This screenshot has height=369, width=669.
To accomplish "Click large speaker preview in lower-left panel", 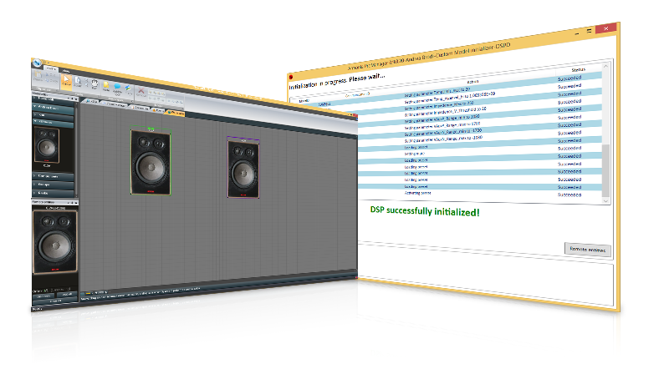I will tap(54, 242).
